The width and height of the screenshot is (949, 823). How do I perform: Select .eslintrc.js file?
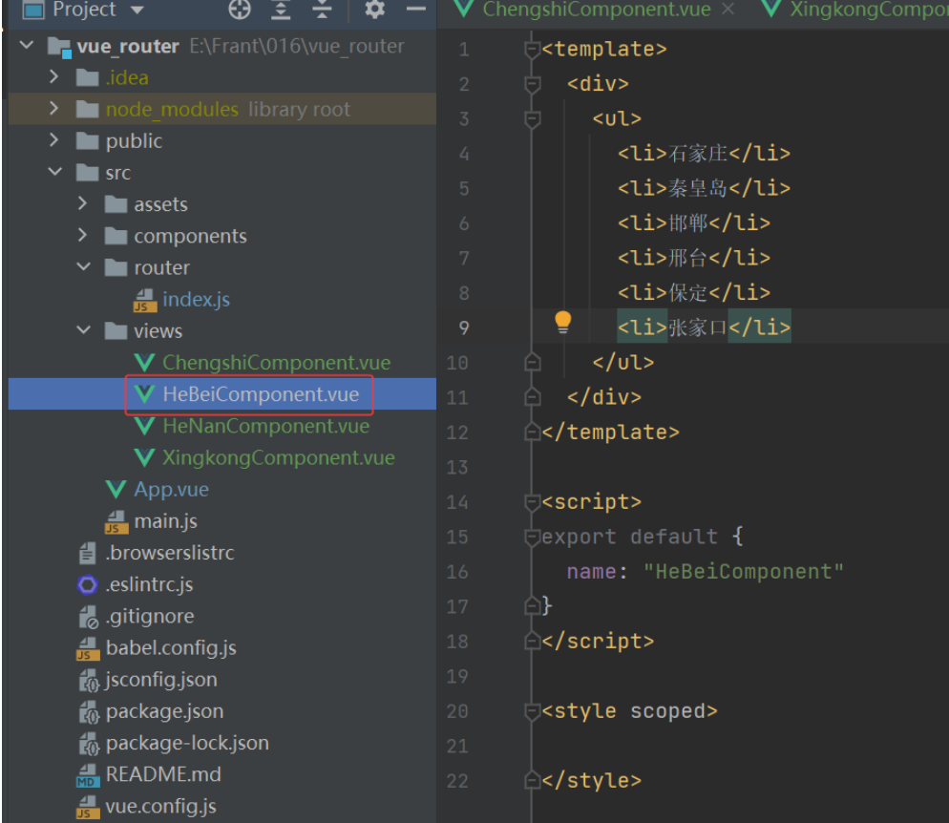[149, 584]
